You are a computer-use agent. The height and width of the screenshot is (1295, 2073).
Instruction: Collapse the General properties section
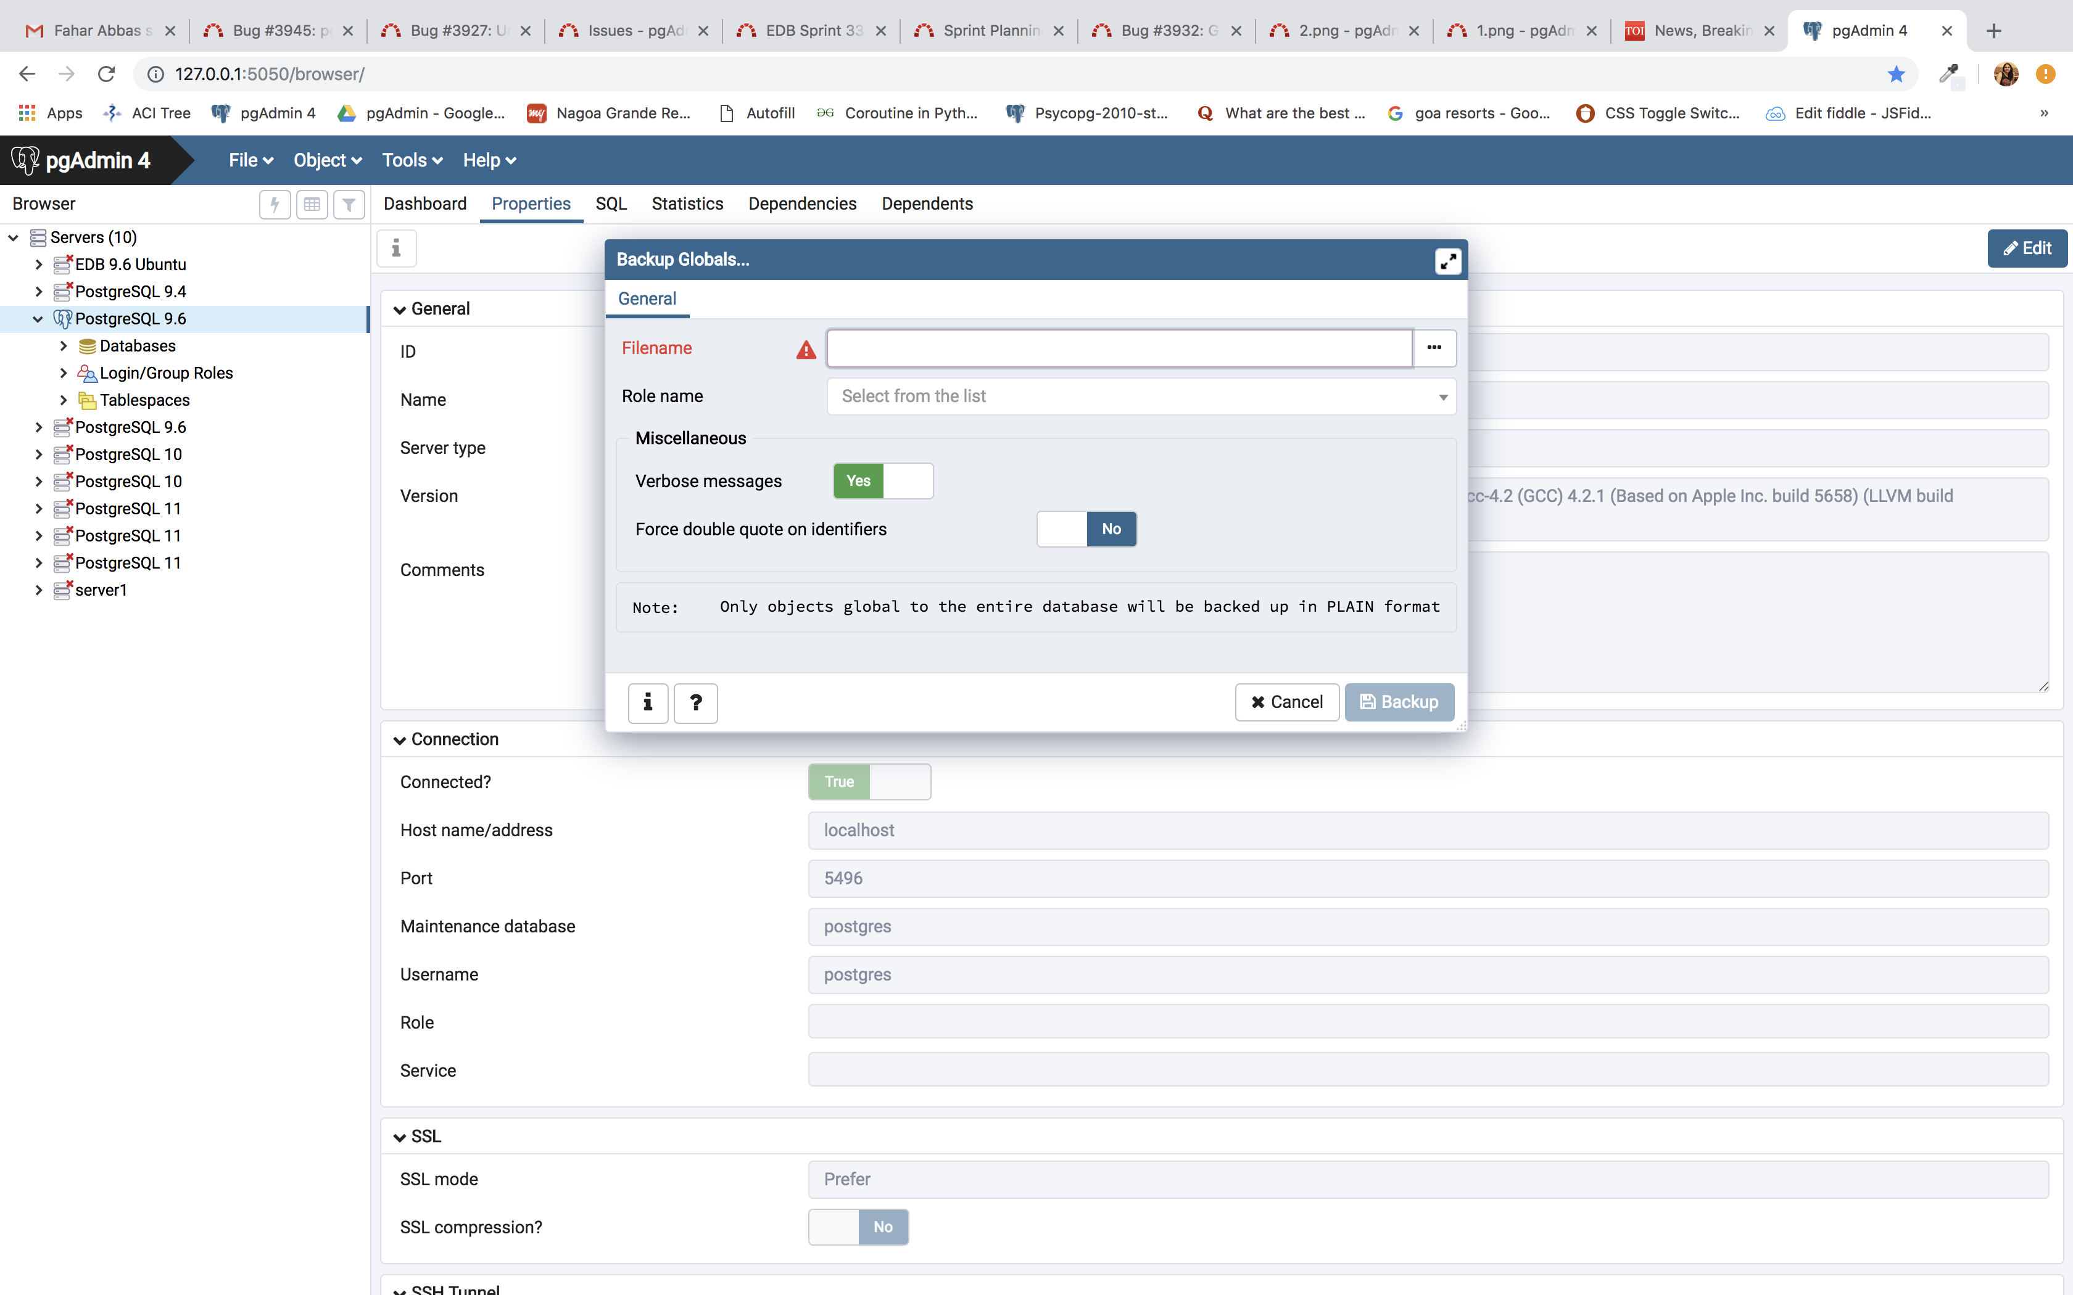pos(399,309)
